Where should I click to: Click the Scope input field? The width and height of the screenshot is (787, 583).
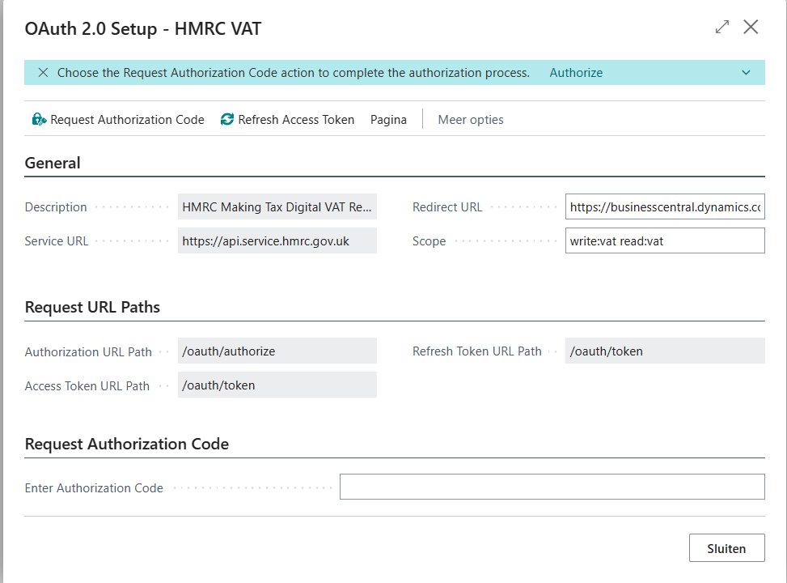point(665,240)
